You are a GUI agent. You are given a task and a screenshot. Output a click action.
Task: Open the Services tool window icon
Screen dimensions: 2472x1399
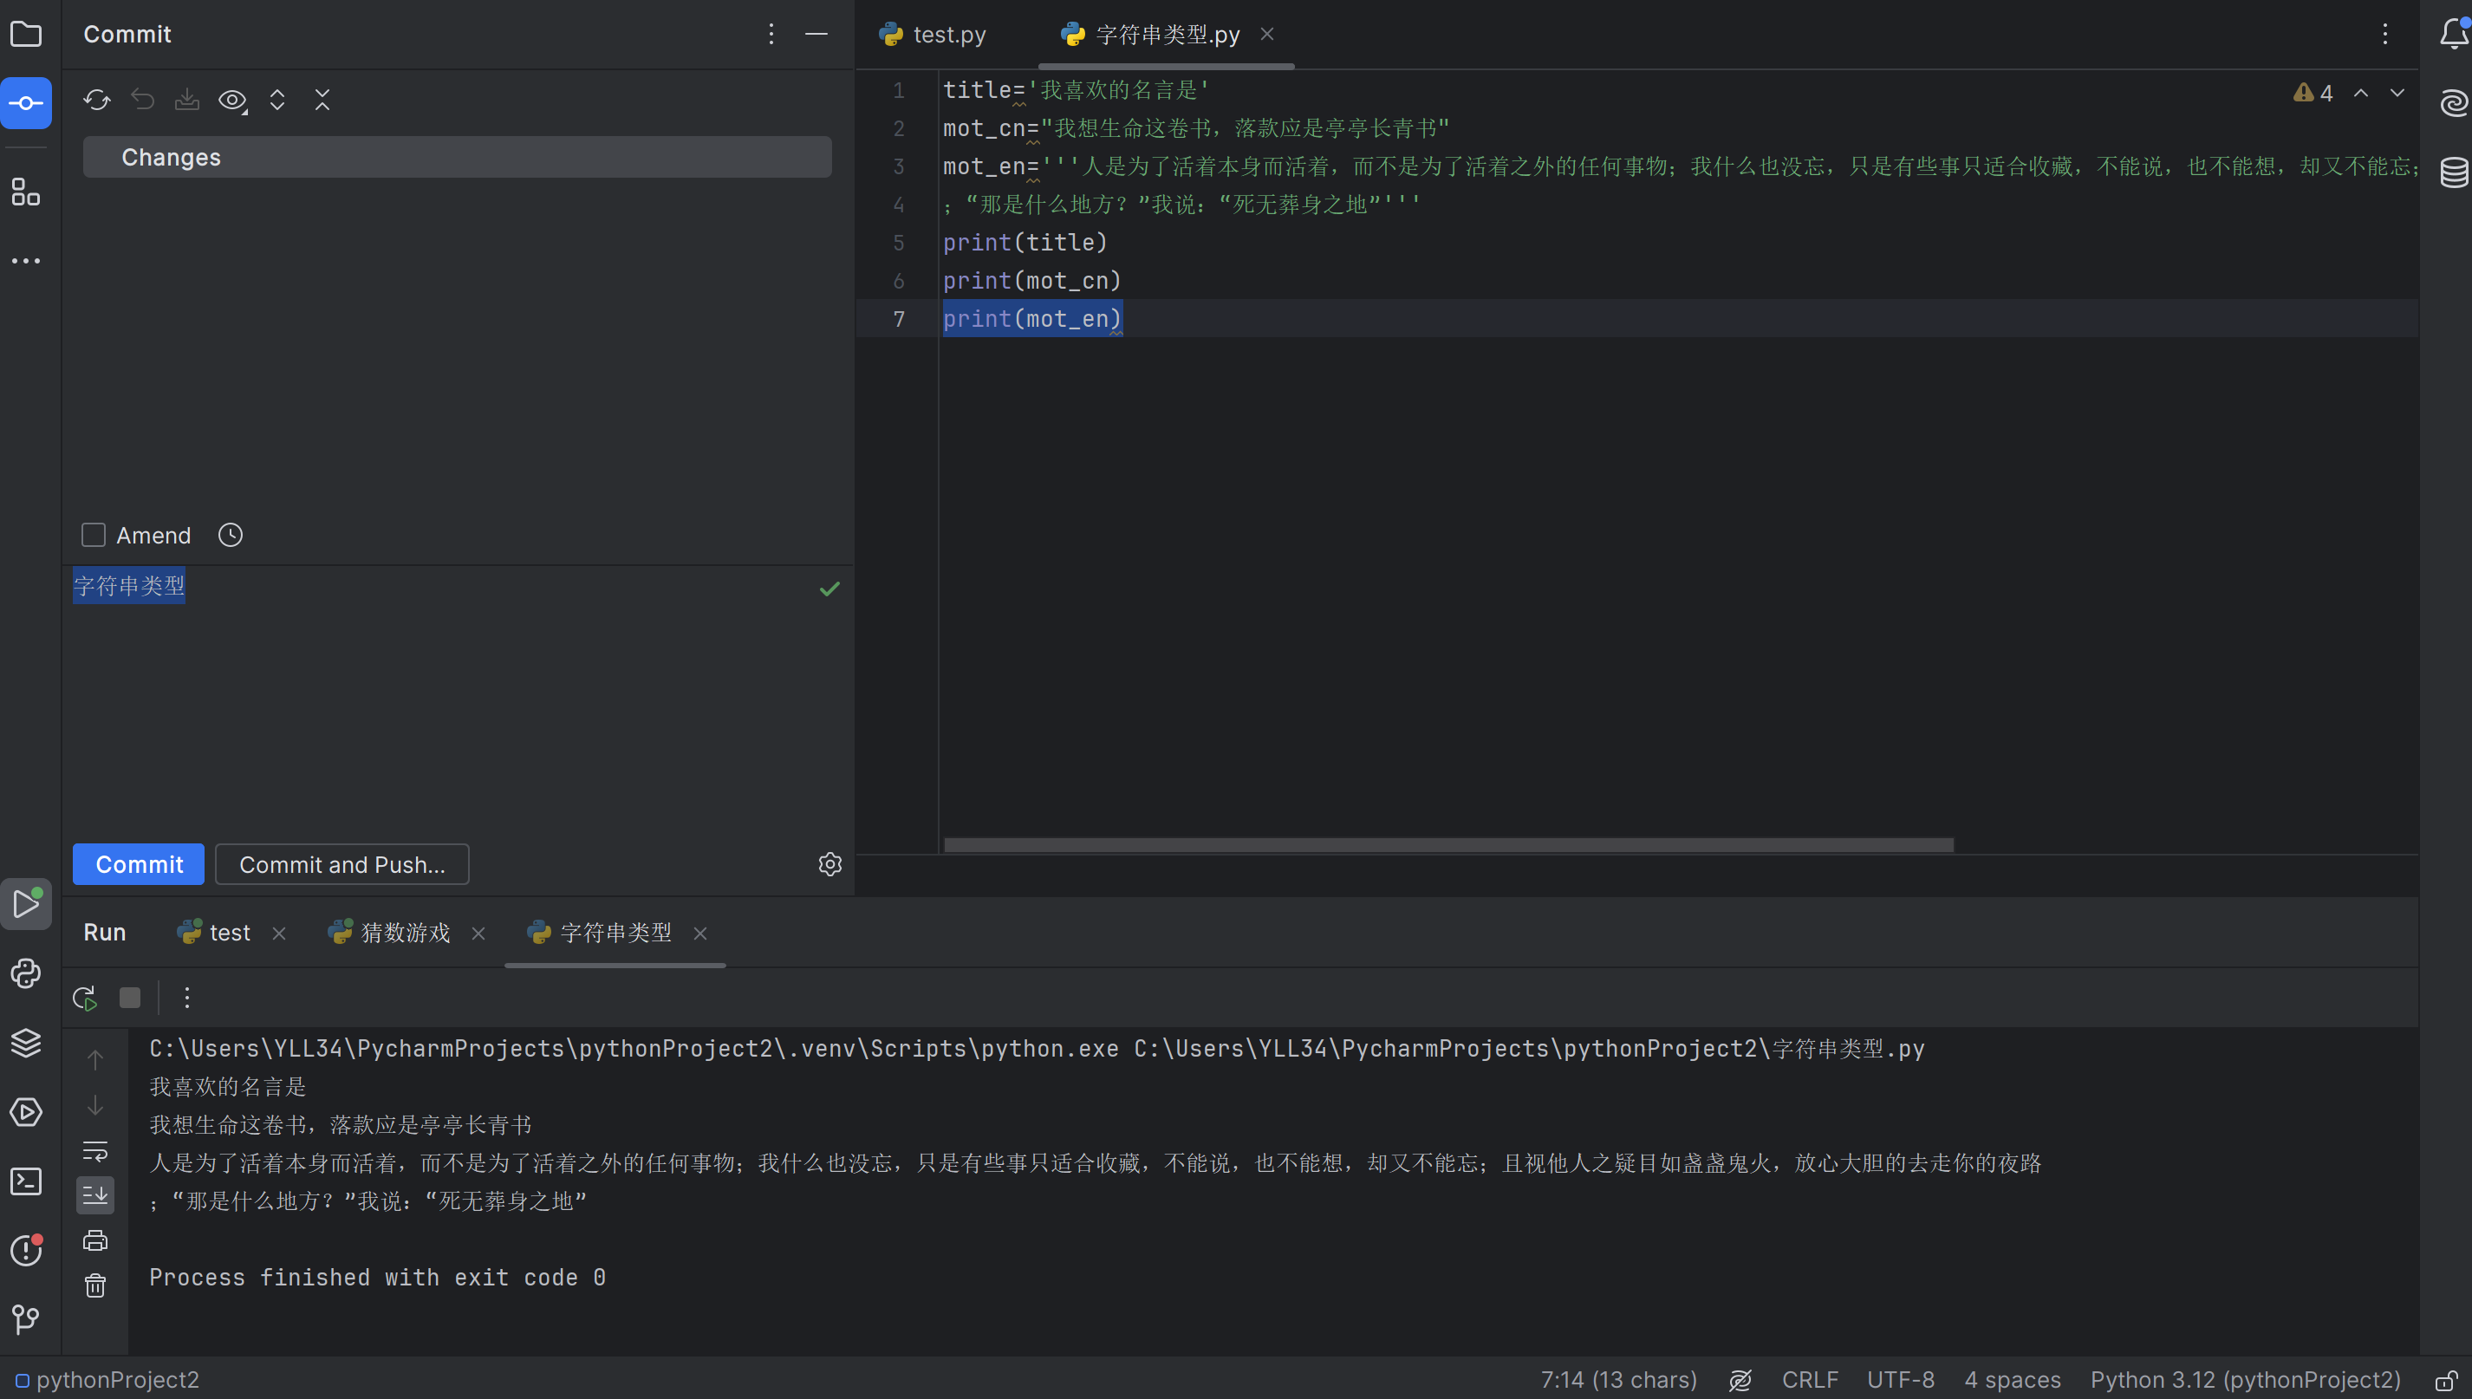(x=26, y=1112)
